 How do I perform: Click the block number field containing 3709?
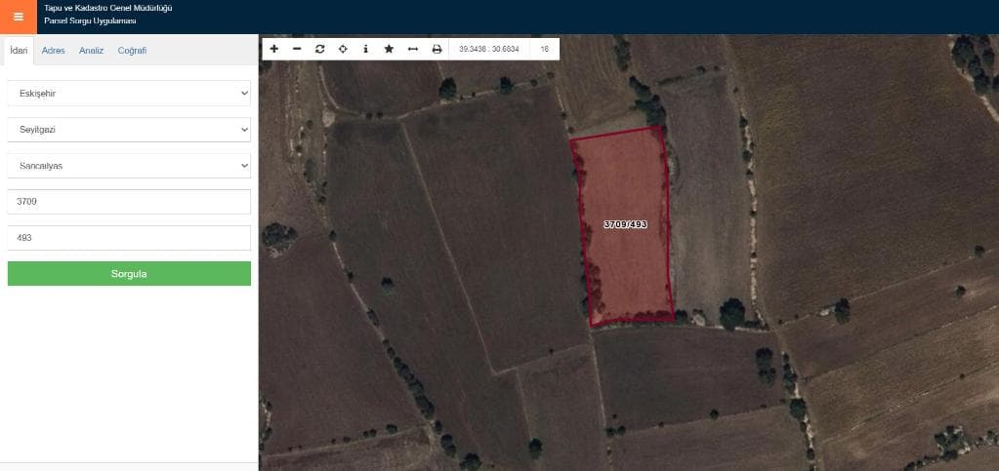coord(129,202)
